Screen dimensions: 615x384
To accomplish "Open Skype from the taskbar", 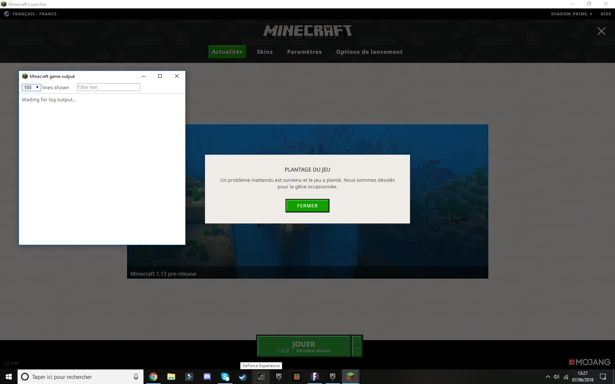I will point(225,377).
